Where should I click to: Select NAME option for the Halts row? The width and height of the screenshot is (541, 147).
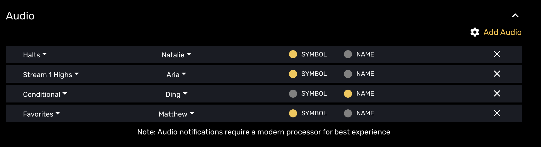(348, 54)
